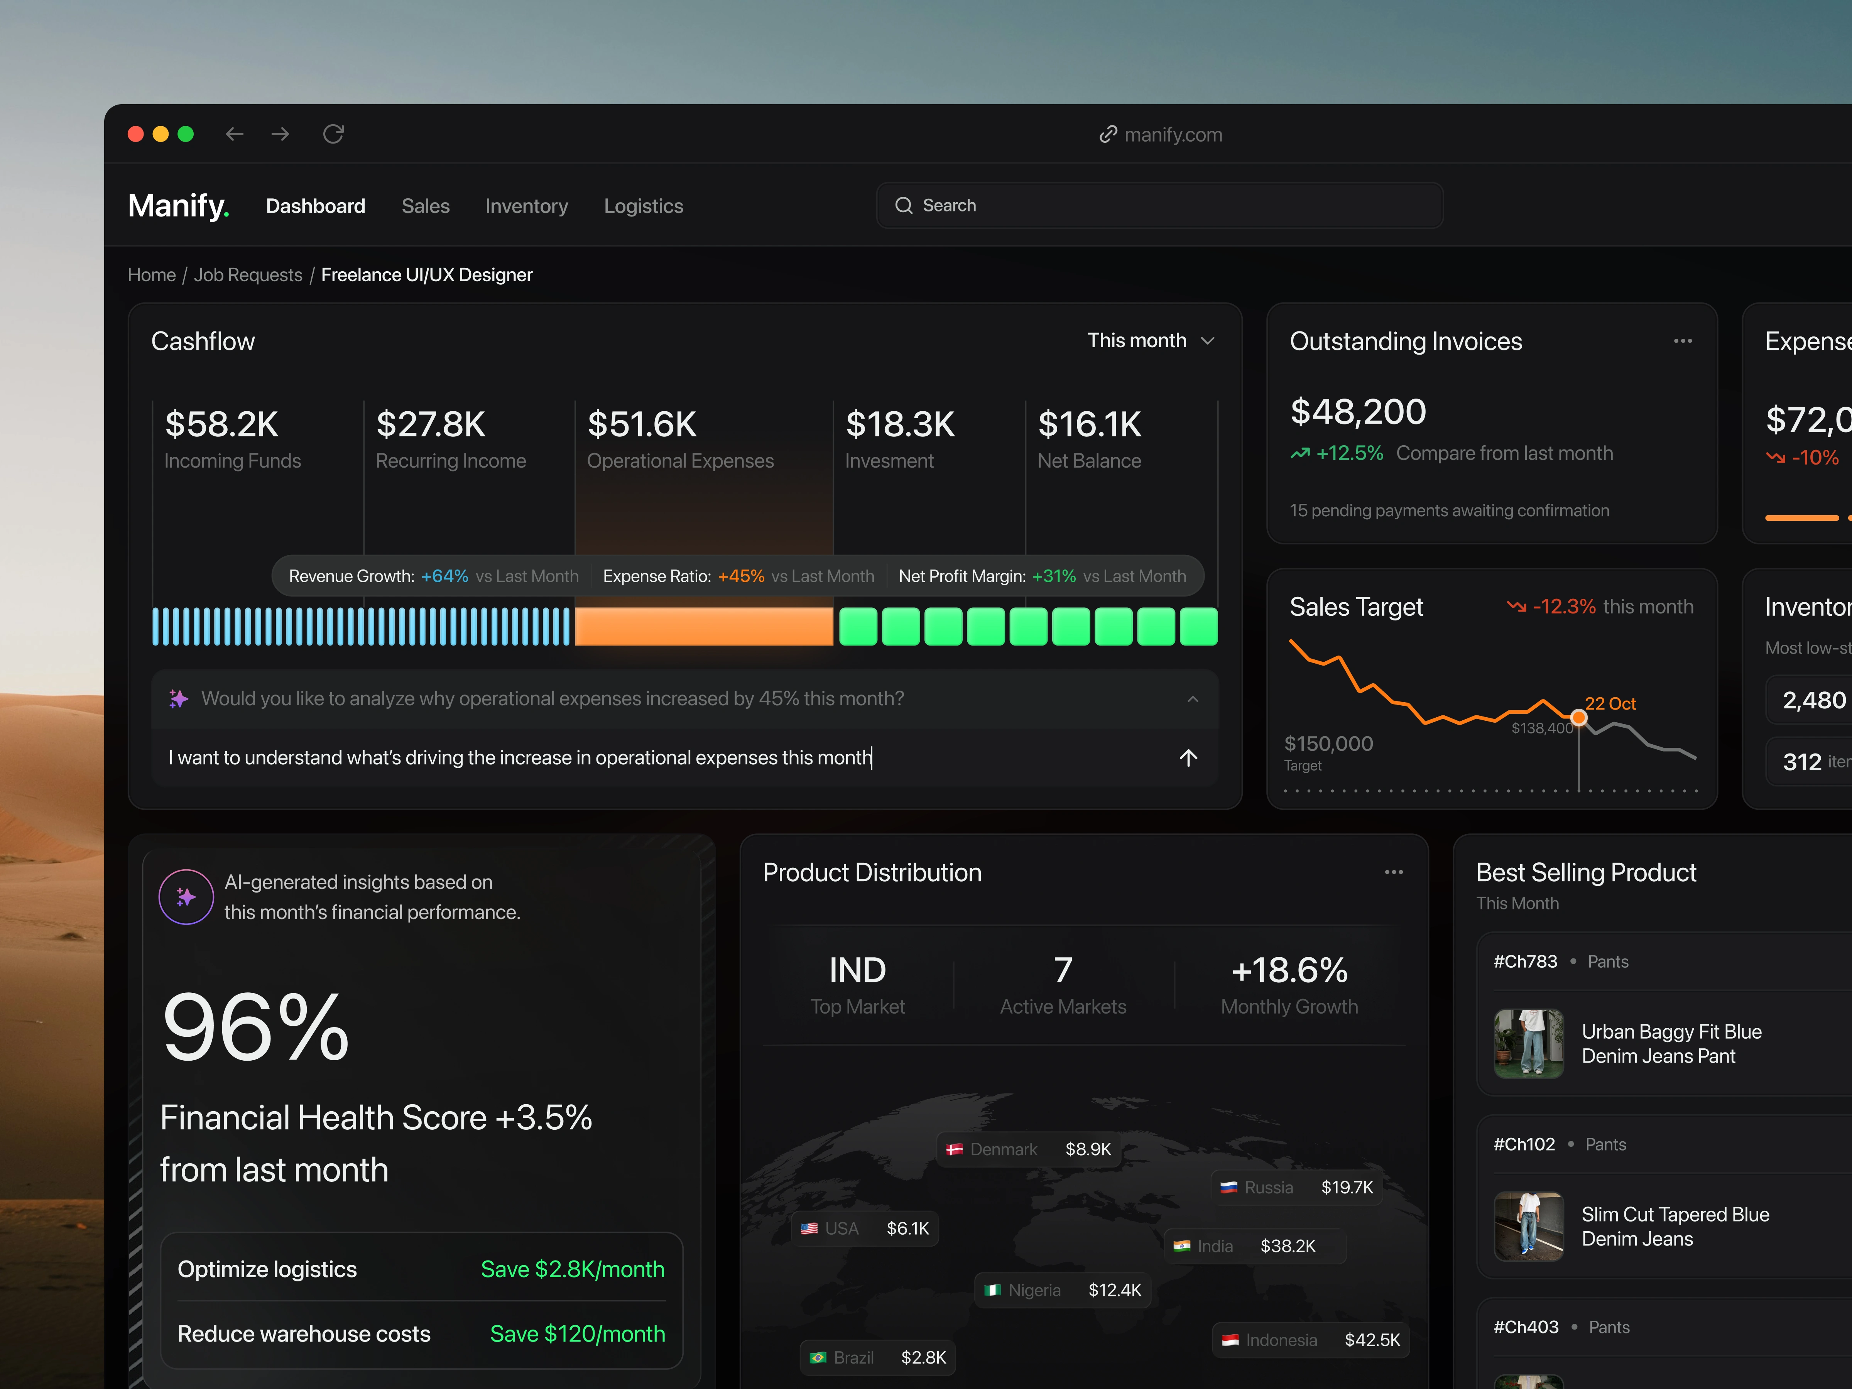Click the orange Operational Expenses bar
Screen dimensions: 1852x1389
click(704, 626)
